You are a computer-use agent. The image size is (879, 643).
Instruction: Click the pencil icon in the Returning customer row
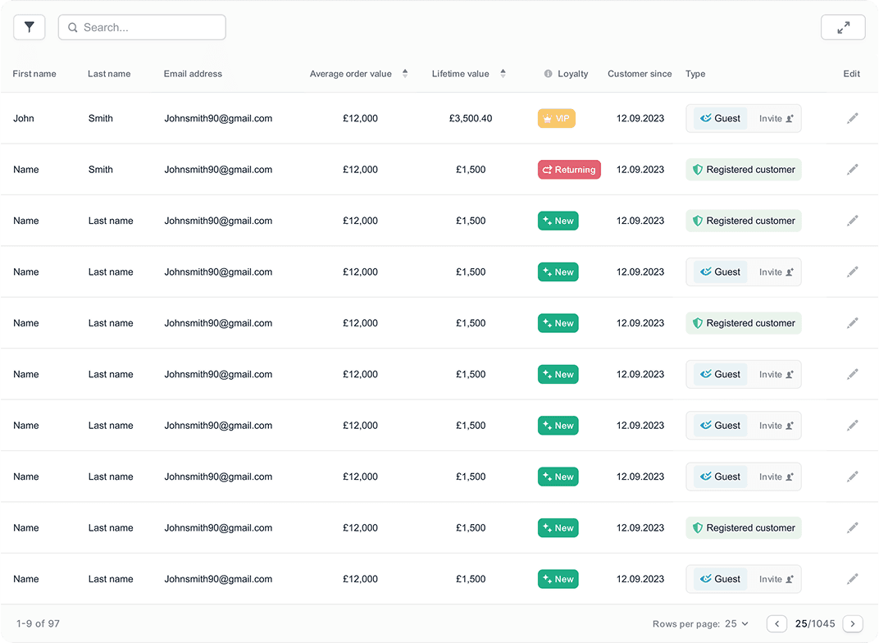pos(852,170)
